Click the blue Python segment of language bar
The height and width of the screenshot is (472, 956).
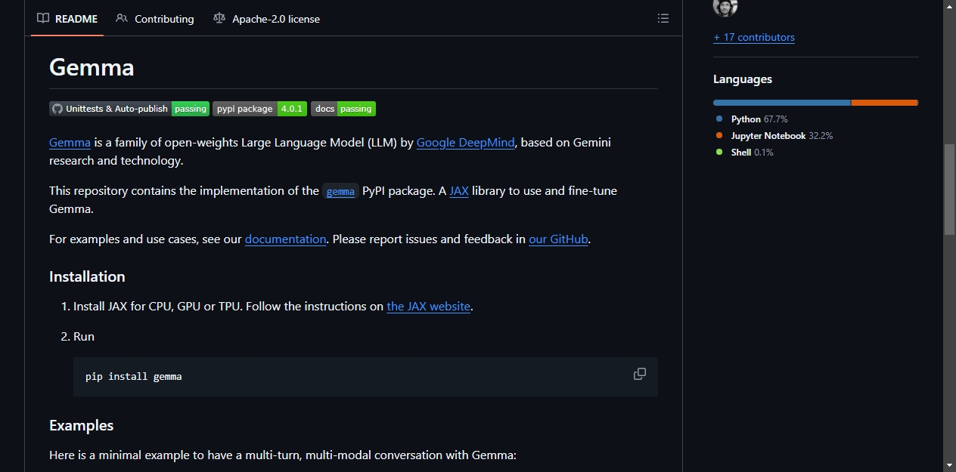pyautogui.click(x=782, y=103)
